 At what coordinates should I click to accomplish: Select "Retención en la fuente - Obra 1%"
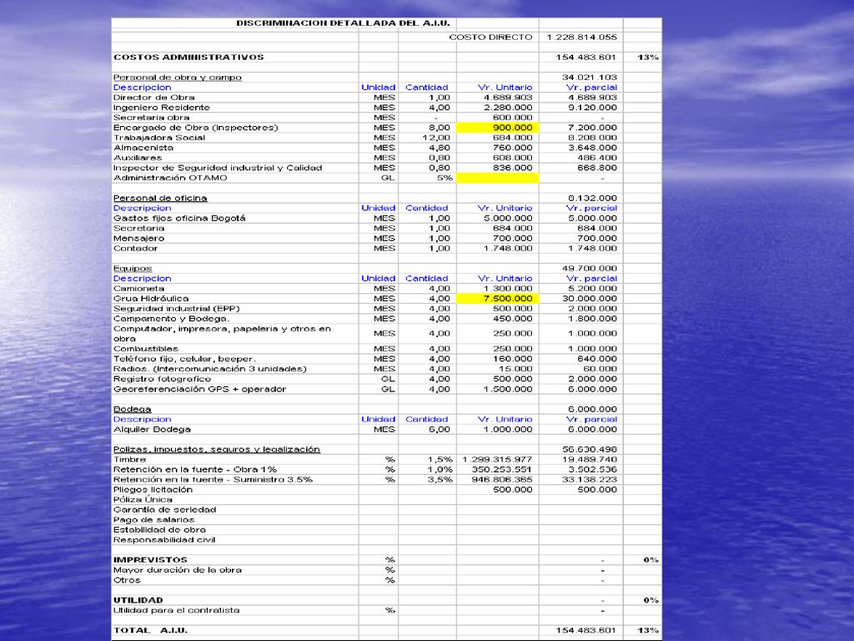(195, 469)
